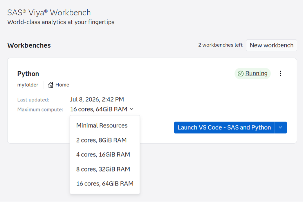Click the Jul 8, 2026, 2:42 PM date
303x202 pixels.
tap(97, 99)
